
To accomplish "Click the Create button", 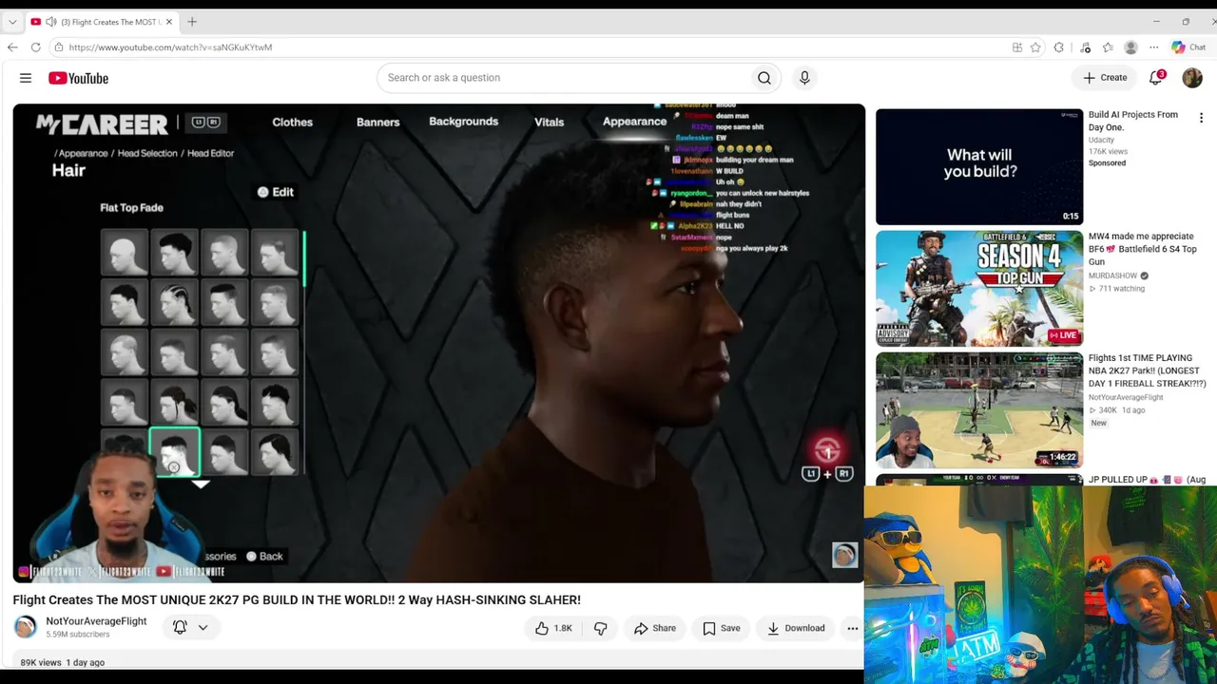I will point(1105,78).
